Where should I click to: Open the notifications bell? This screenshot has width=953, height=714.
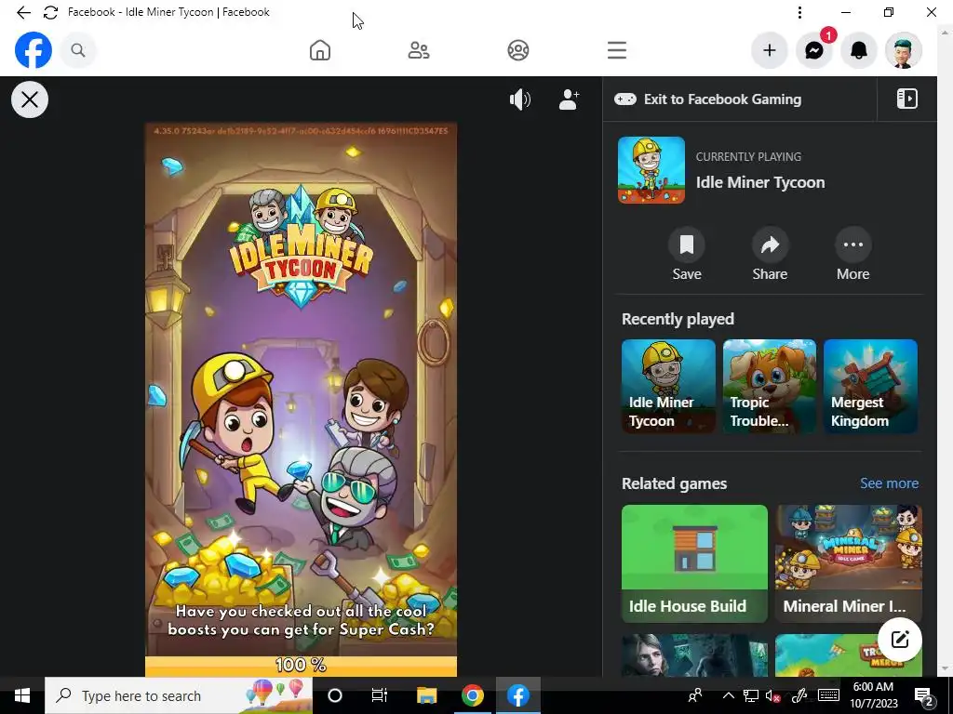click(859, 50)
